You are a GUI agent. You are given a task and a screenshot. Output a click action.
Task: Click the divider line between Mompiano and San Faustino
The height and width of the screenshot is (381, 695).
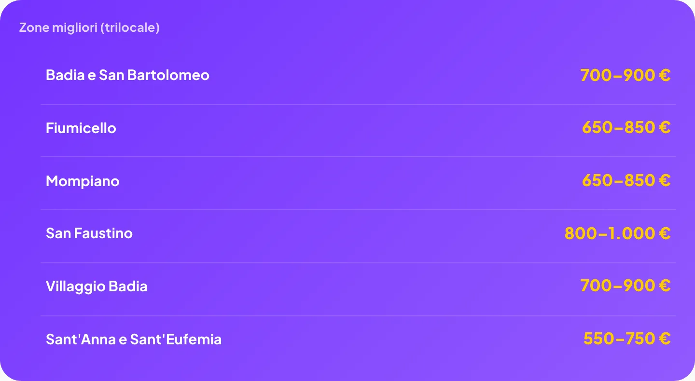point(358,210)
